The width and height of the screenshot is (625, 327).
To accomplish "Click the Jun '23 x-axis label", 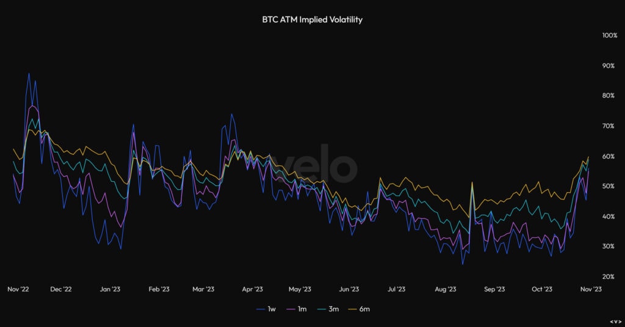I will coord(349,289).
